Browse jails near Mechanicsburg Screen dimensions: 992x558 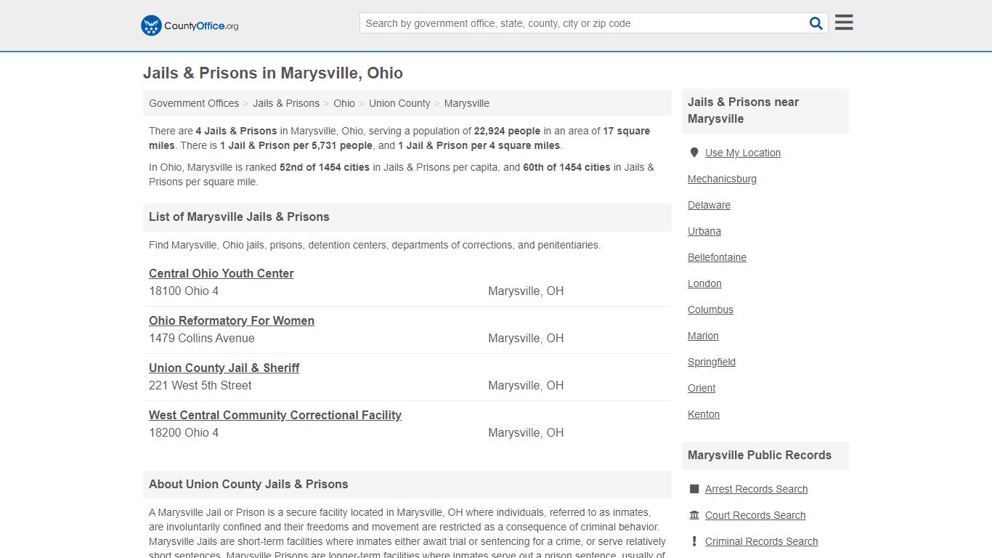tap(722, 179)
